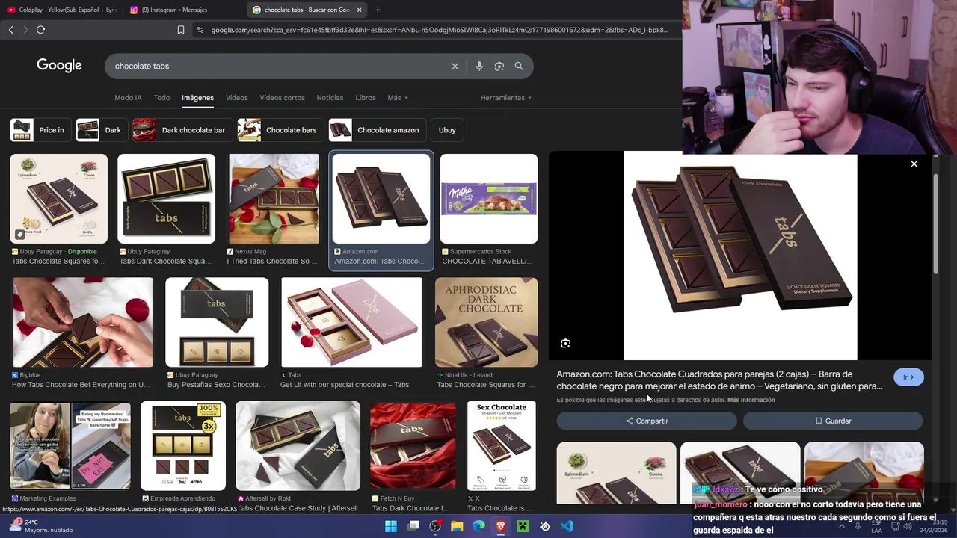Open Windows Start menu
Screen dimensions: 957x538
click(391, 526)
